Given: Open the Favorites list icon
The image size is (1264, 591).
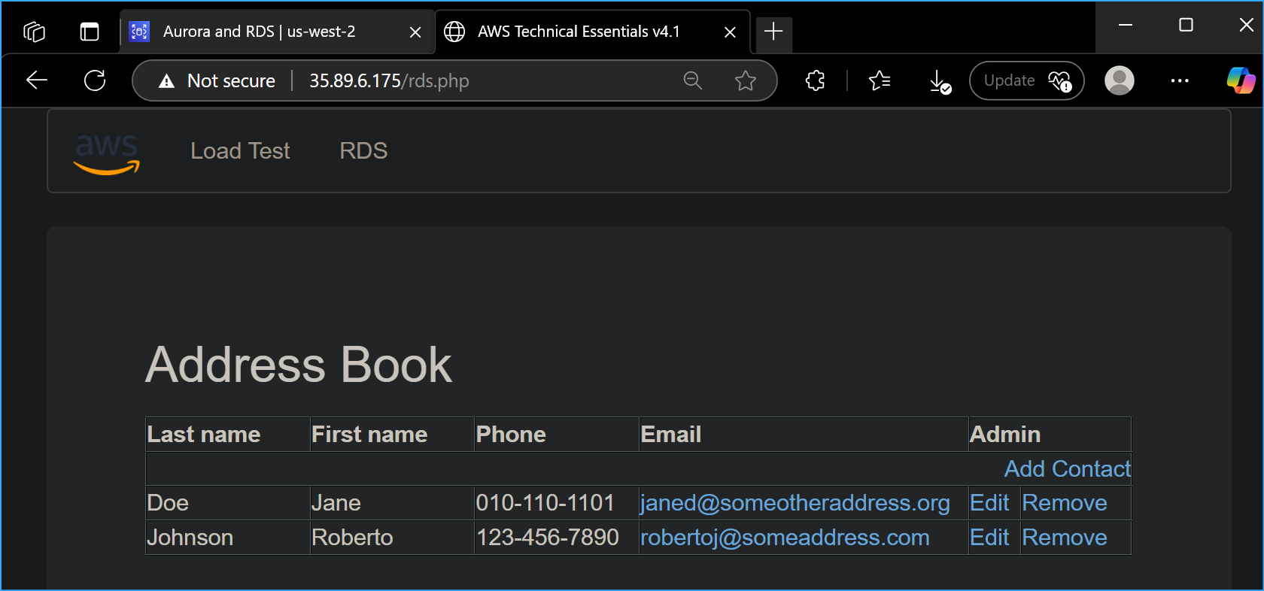Looking at the screenshot, I should click(x=880, y=80).
